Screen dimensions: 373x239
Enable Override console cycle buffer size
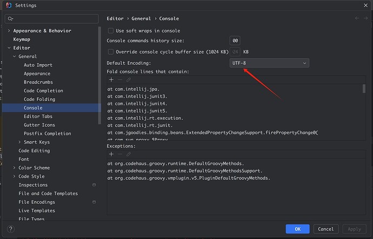click(111, 52)
